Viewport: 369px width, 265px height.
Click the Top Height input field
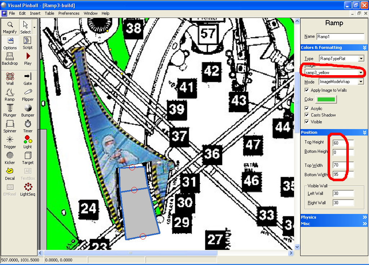[x=343, y=143]
